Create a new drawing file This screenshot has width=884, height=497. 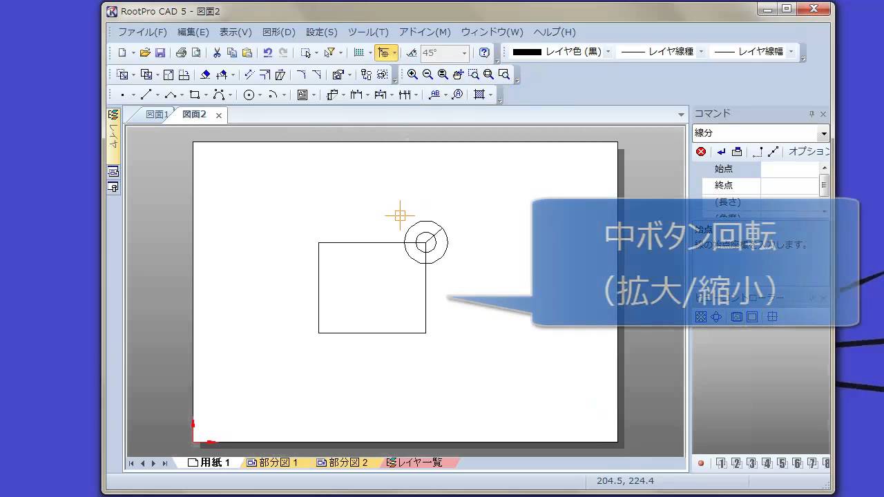(x=122, y=52)
